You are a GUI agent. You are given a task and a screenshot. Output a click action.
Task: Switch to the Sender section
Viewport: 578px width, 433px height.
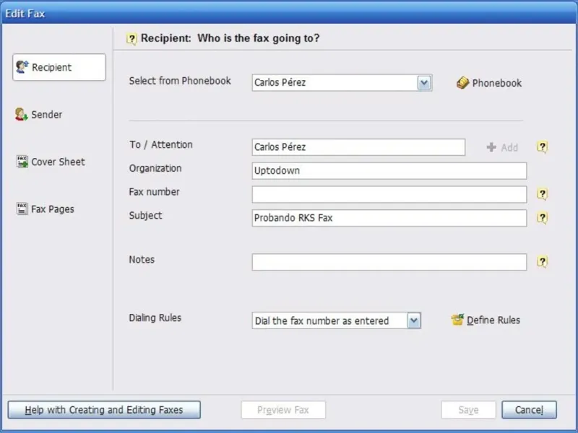(39, 115)
